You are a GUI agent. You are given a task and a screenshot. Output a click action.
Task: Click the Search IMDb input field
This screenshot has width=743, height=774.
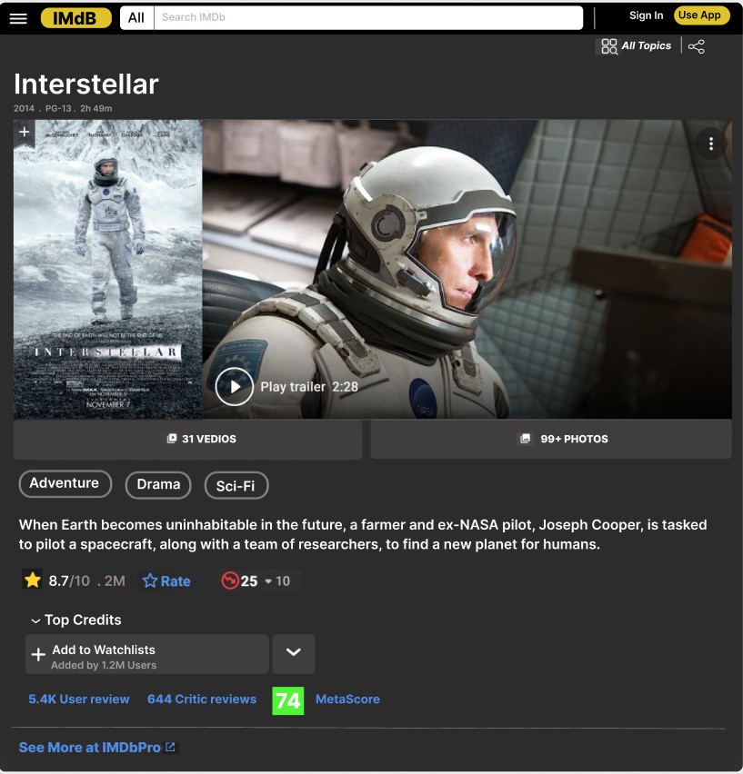[368, 18]
